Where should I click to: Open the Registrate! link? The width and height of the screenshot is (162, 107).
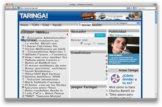click(29, 40)
